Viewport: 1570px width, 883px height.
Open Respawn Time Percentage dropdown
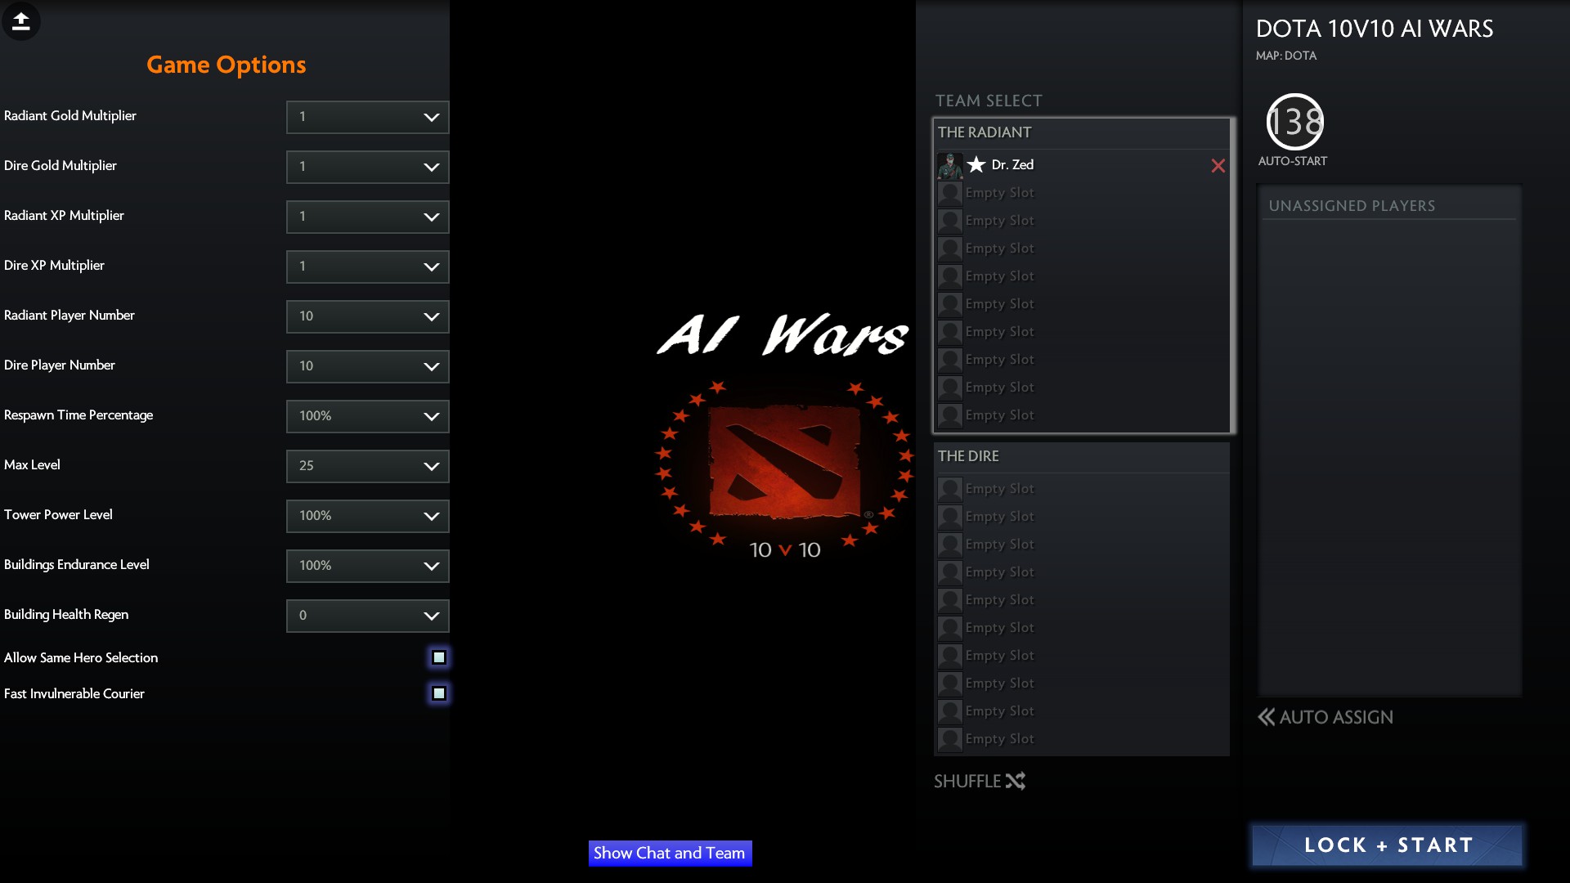coord(367,416)
